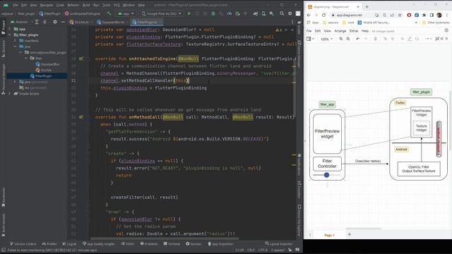Open Android Studio settings gear in main toolbar

(290, 13)
